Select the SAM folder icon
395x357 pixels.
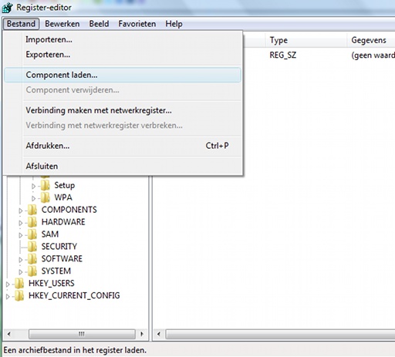[x=32, y=234]
